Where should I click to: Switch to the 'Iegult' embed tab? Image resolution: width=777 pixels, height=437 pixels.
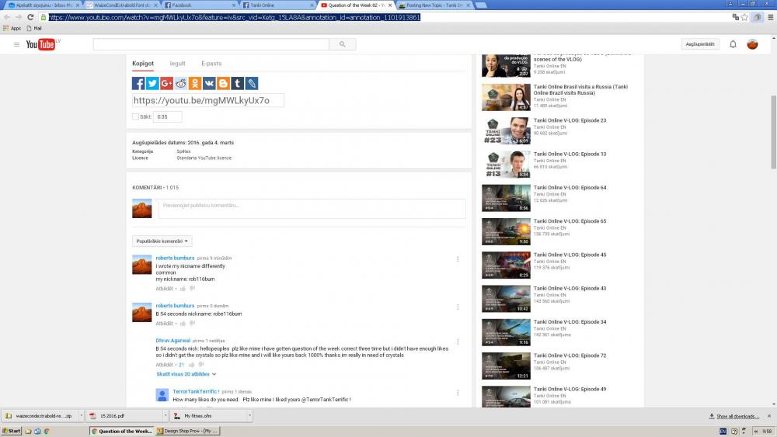177,63
